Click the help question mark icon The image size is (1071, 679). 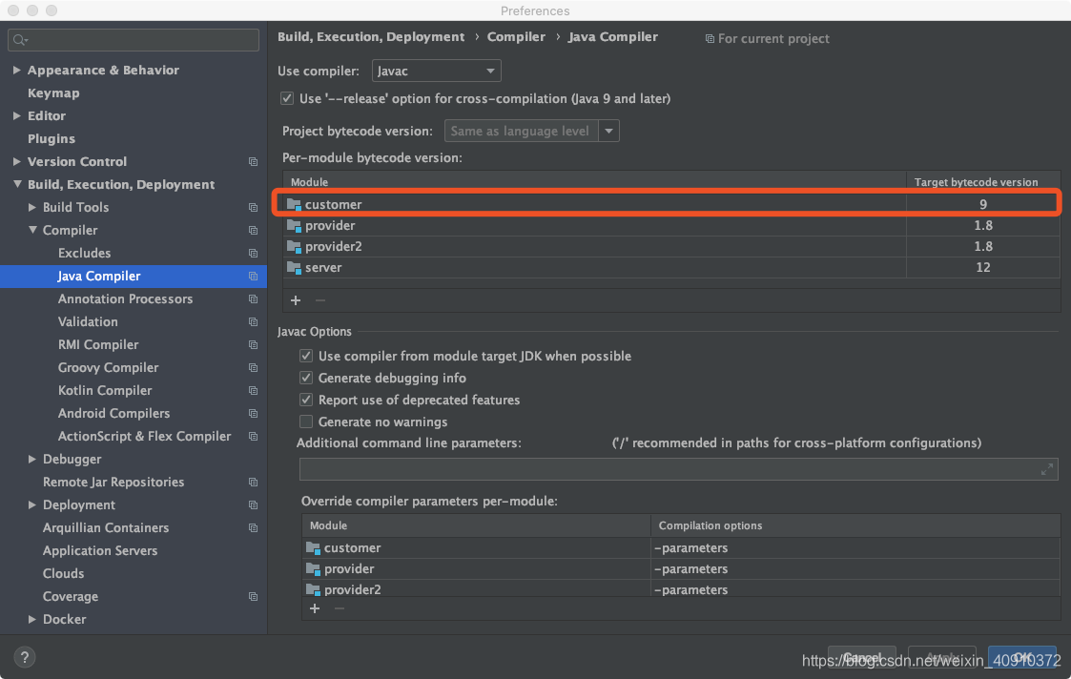pos(24,657)
